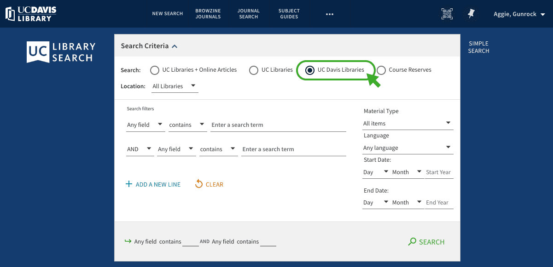This screenshot has width=553, height=267.
Task: Open the Location All Libraries dropdown
Action: pyautogui.click(x=175, y=86)
